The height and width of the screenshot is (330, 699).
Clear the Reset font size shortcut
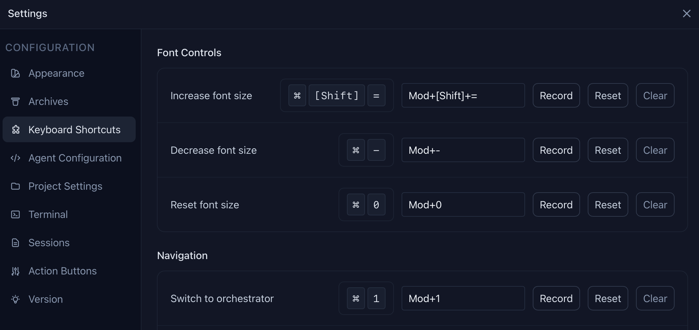(655, 204)
